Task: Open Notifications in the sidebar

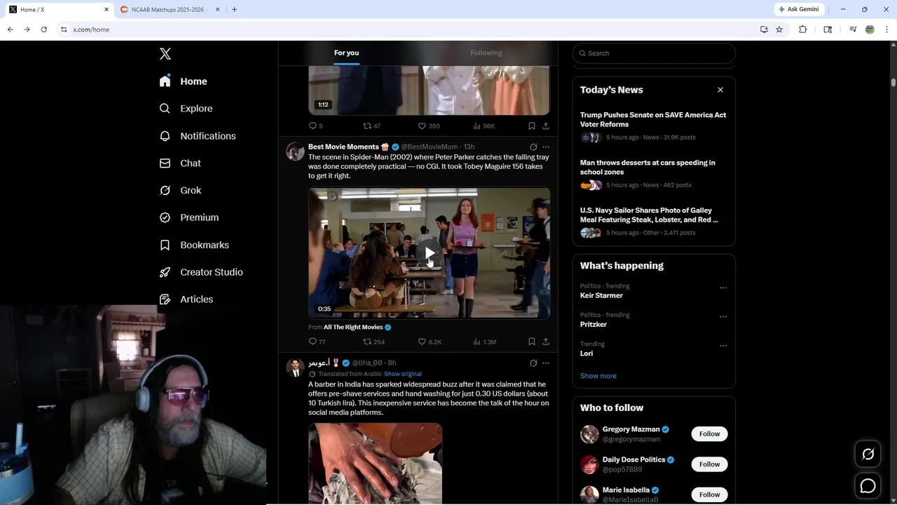Action: pos(198,136)
